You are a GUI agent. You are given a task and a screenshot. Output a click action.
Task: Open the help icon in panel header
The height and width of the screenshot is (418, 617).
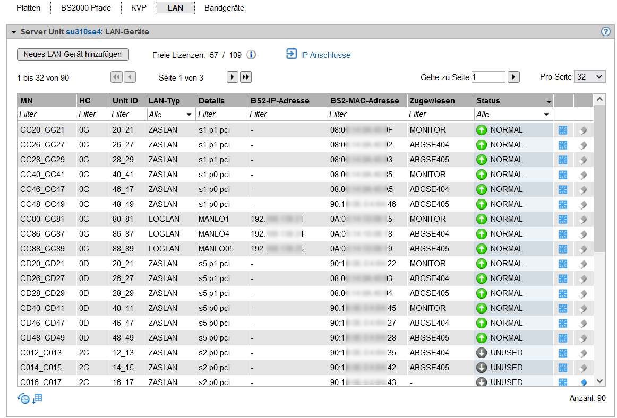click(605, 31)
